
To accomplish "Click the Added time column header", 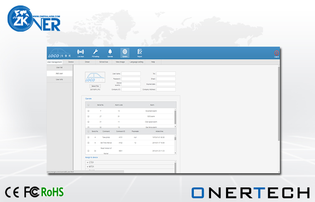I will click(159, 132).
